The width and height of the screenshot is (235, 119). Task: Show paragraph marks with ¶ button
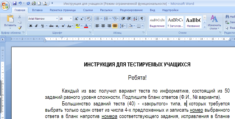click(x=142, y=19)
